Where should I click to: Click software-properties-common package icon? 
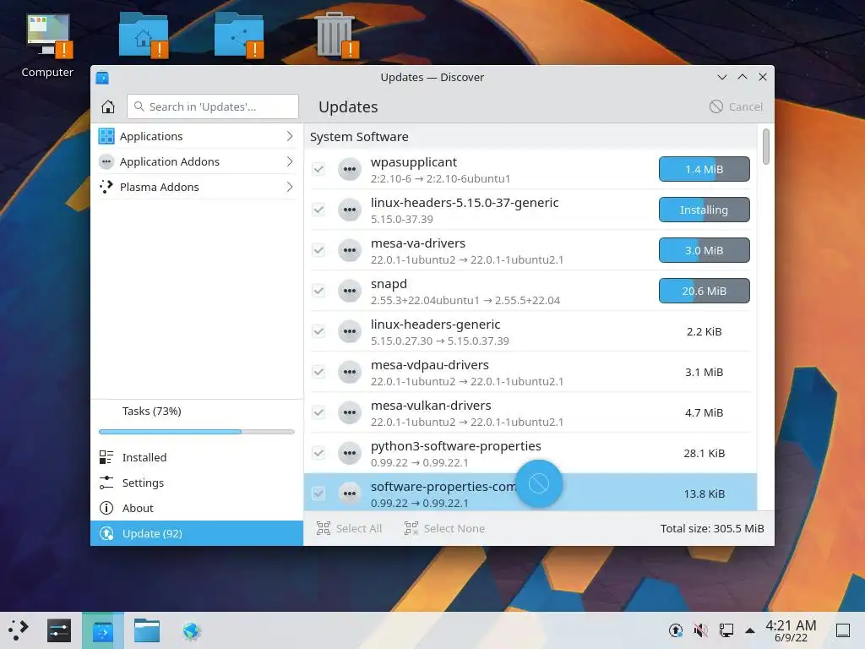[350, 494]
